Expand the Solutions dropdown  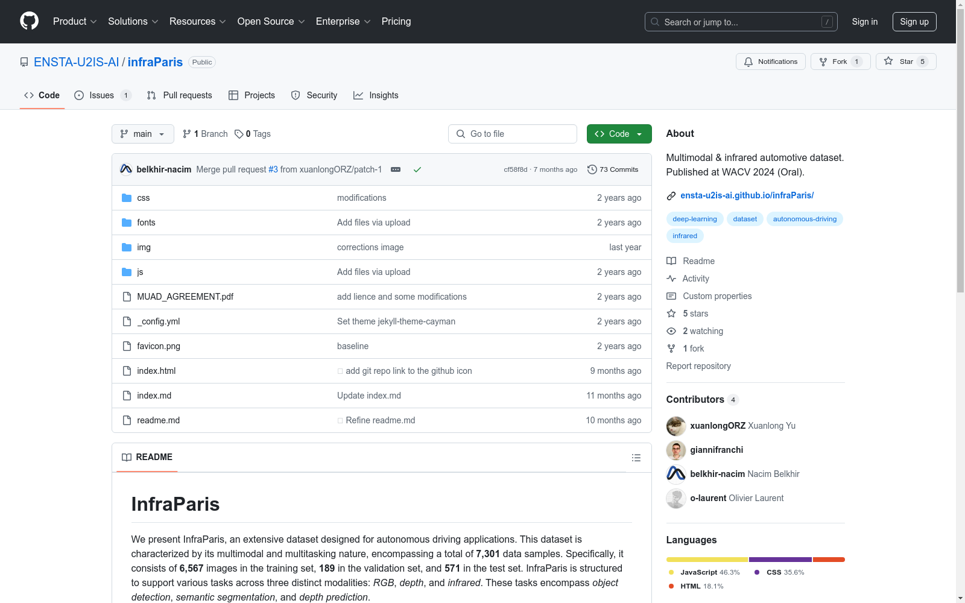click(133, 21)
